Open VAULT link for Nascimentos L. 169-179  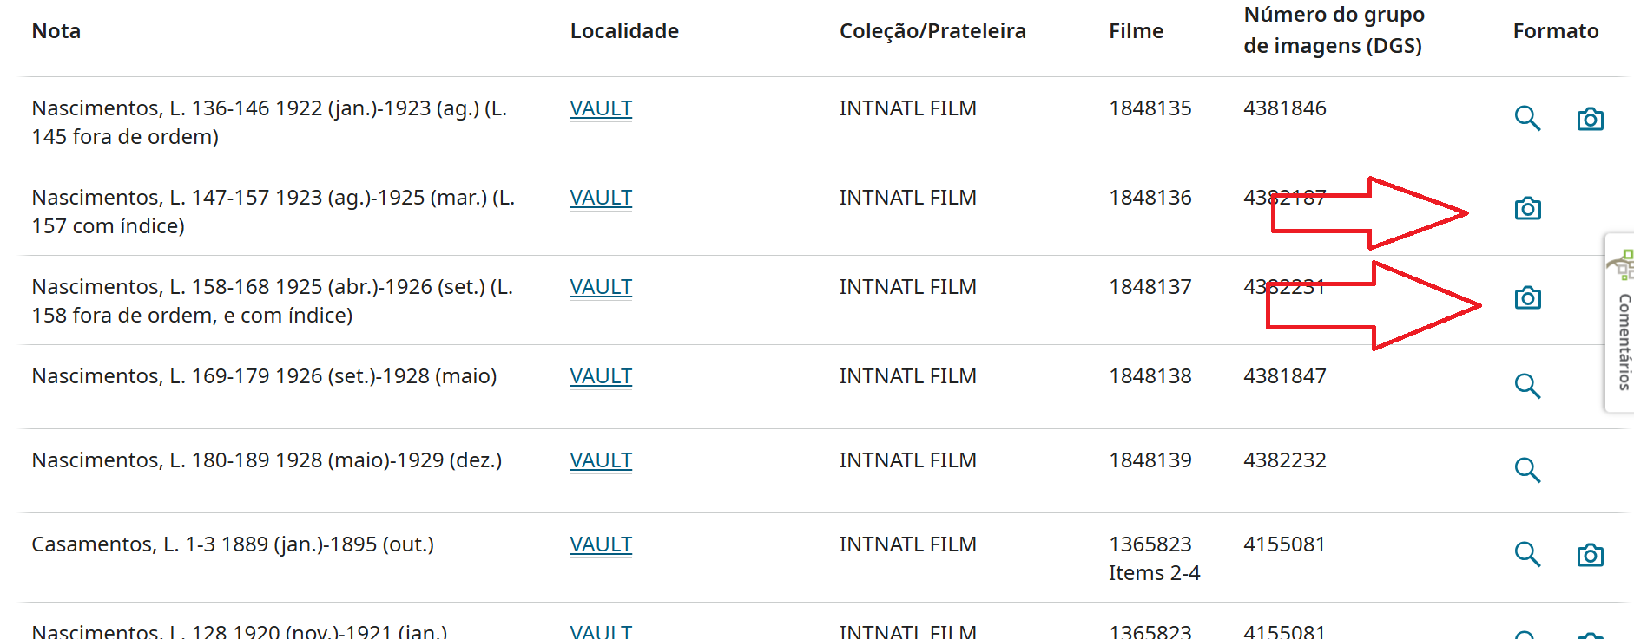(601, 376)
